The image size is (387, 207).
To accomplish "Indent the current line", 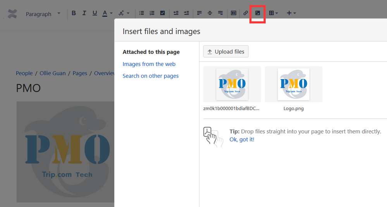I will tap(187, 13).
